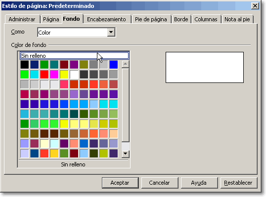Select the golden yellow swatch in the last row
Image resolution: width=266 pixels, height=197 pixels.
pyautogui.click(x=54, y=153)
